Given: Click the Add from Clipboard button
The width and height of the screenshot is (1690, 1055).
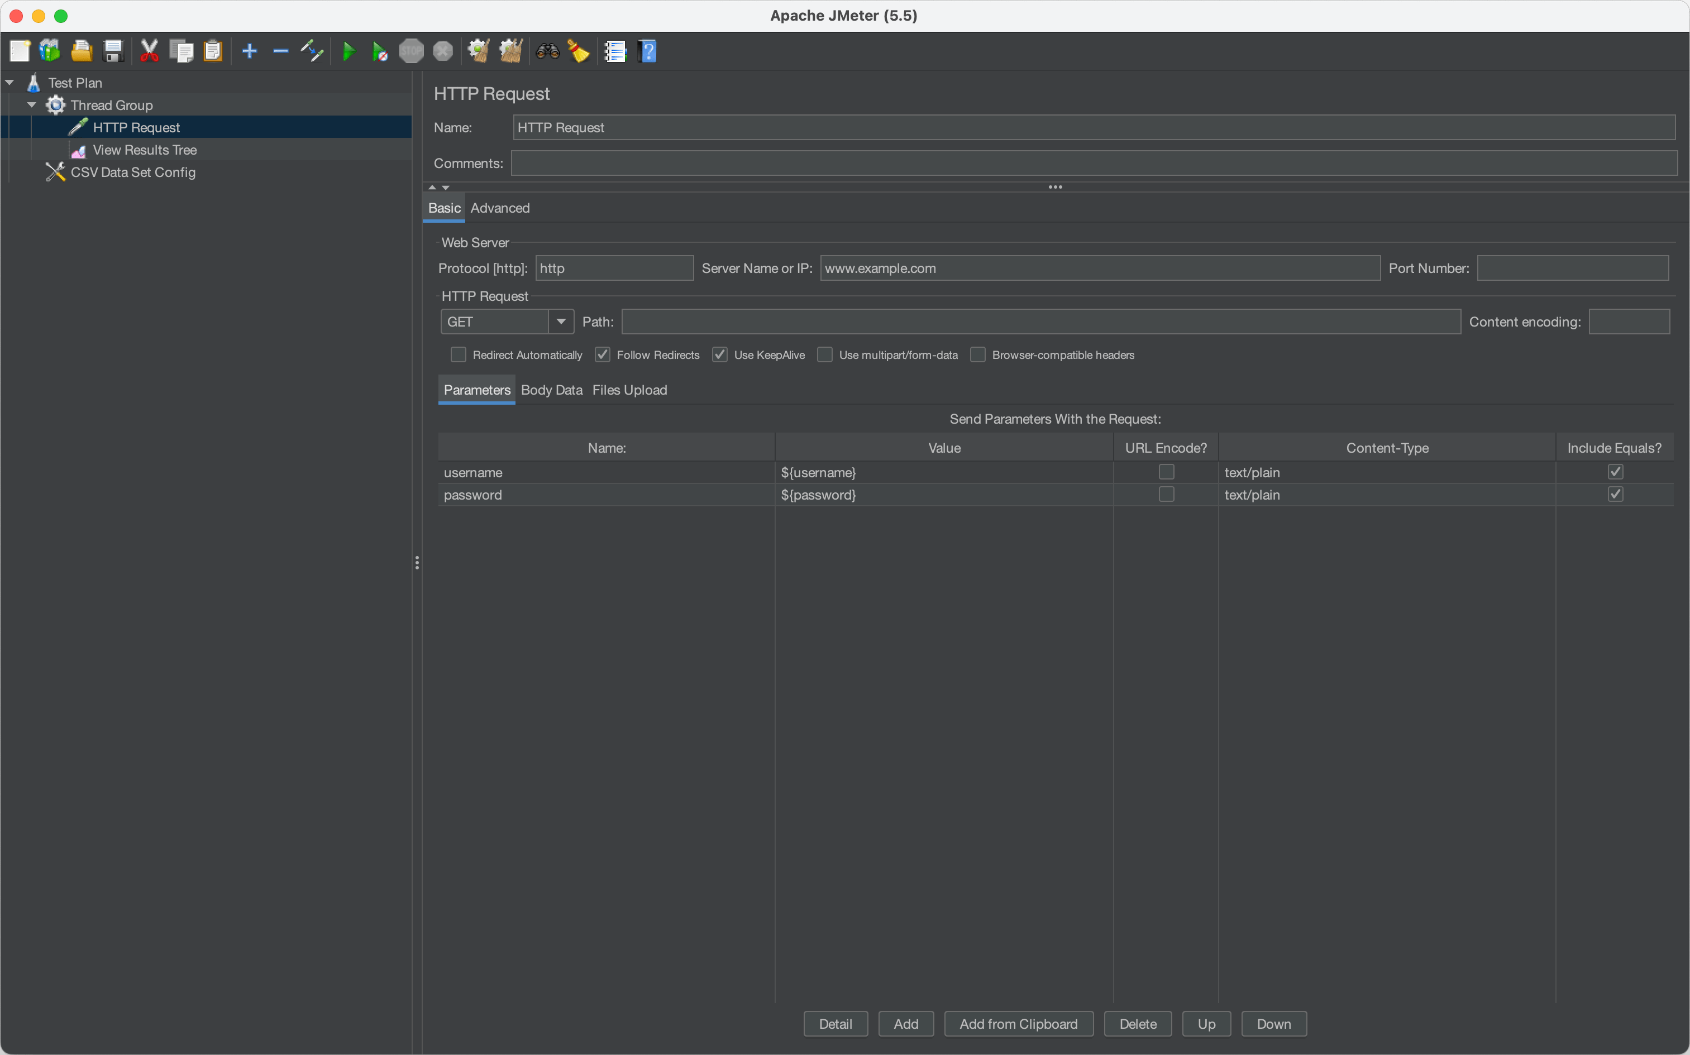Looking at the screenshot, I should (x=1018, y=1024).
